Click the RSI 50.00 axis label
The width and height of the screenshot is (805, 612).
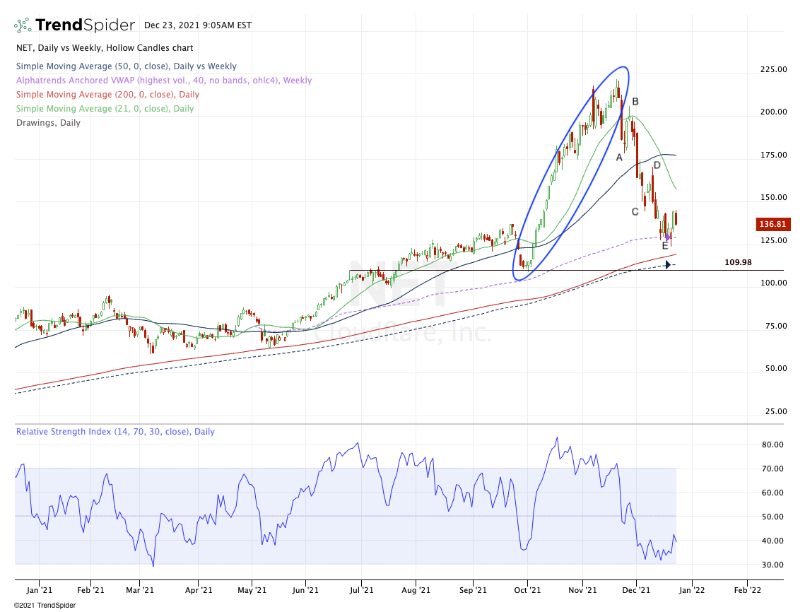click(x=772, y=517)
